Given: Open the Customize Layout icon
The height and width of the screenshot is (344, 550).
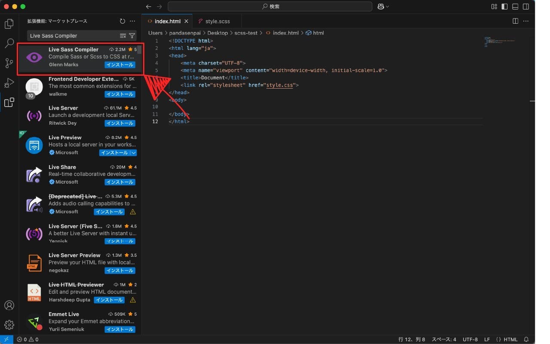Looking at the screenshot, I should pyautogui.click(x=495, y=6).
